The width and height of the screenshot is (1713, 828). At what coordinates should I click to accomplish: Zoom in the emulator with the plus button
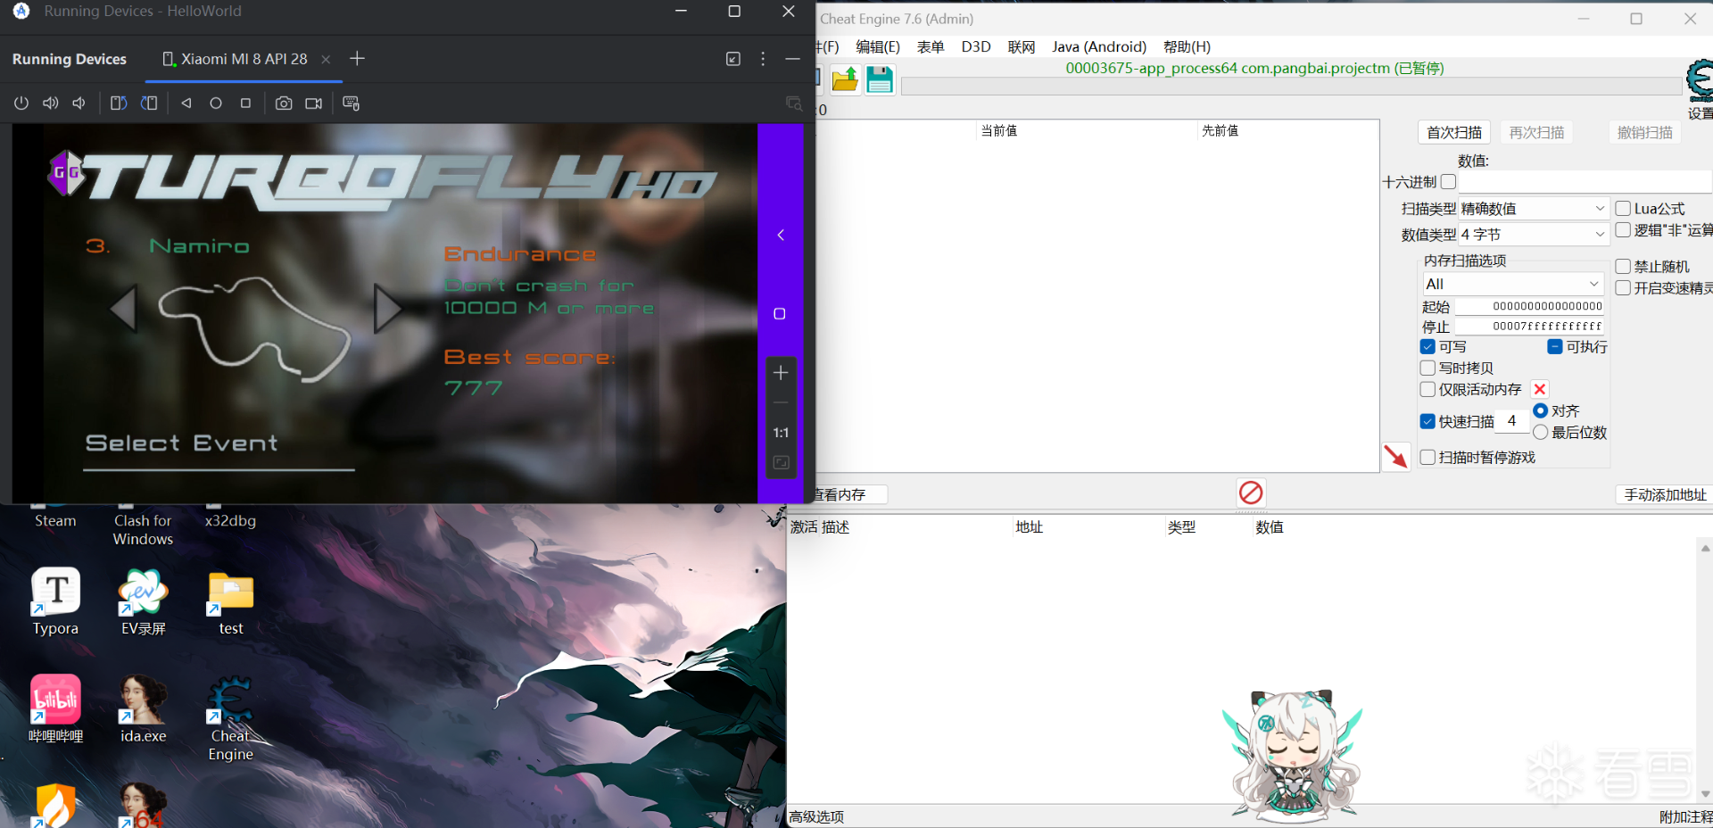tap(781, 373)
